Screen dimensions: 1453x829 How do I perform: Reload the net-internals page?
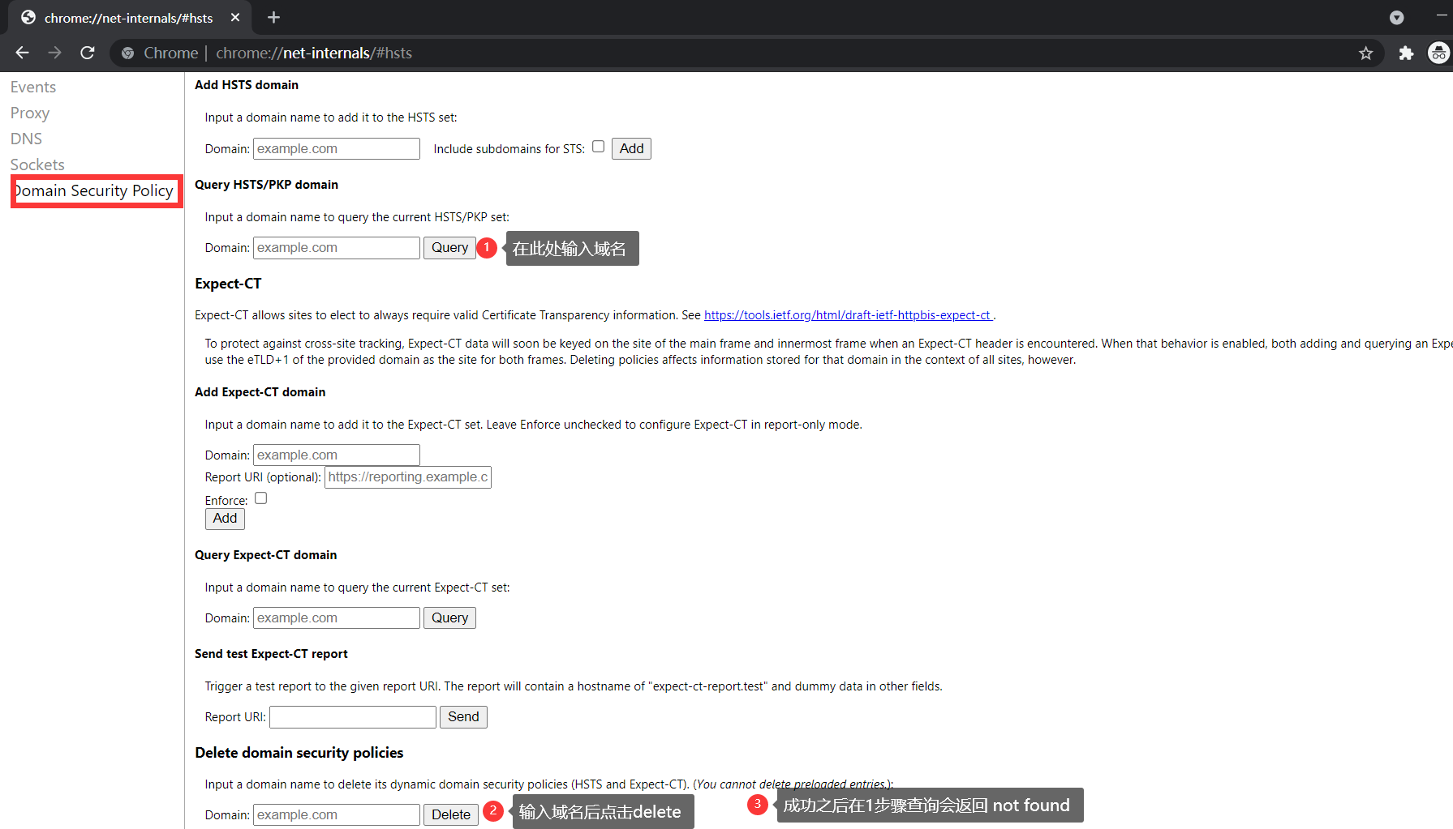[88, 53]
